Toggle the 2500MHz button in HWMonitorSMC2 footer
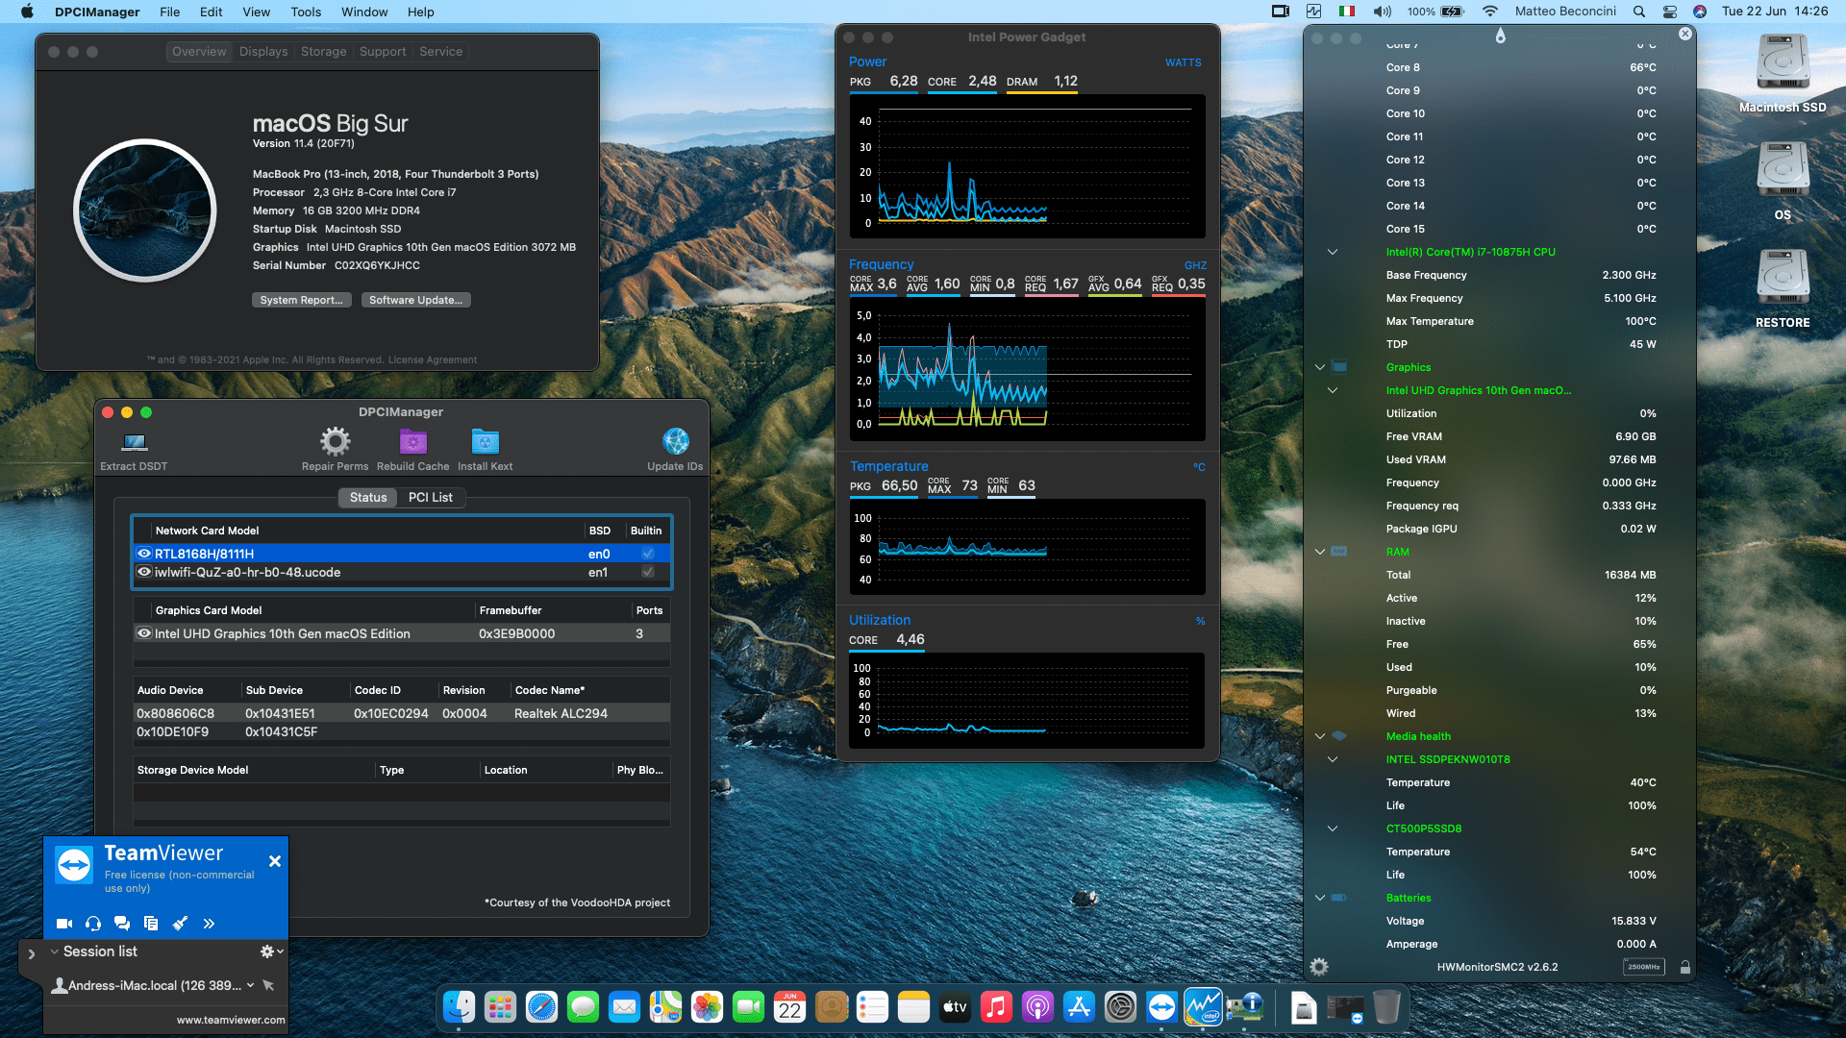Viewport: 1846px width, 1038px height. (1644, 967)
